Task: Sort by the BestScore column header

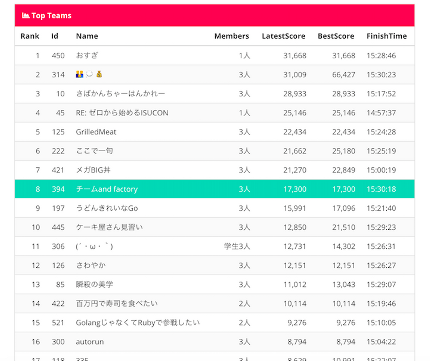Action: (x=336, y=36)
